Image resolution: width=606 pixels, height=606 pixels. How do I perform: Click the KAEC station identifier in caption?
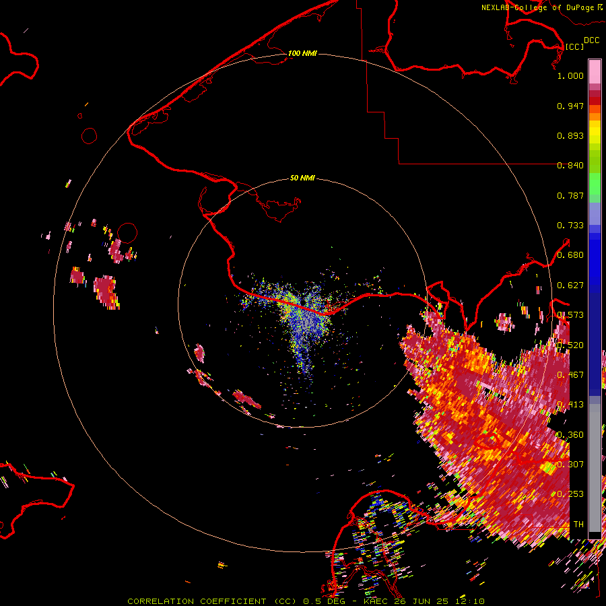pos(376,601)
